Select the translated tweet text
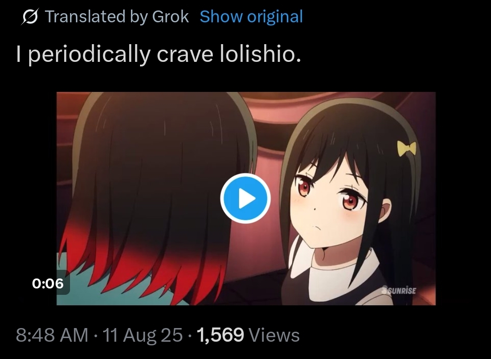Image resolution: width=491 pixels, height=359 pixels. click(x=159, y=54)
